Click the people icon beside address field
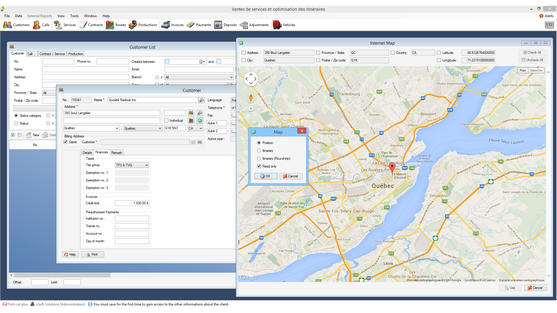The height and width of the screenshot is (313, 557). point(191,113)
